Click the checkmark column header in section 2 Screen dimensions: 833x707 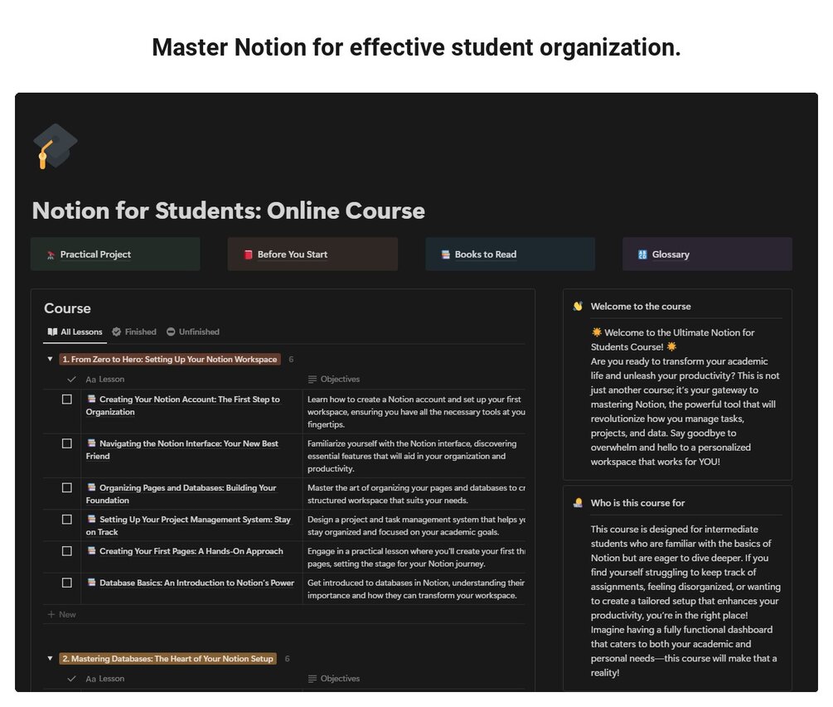[x=71, y=678]
